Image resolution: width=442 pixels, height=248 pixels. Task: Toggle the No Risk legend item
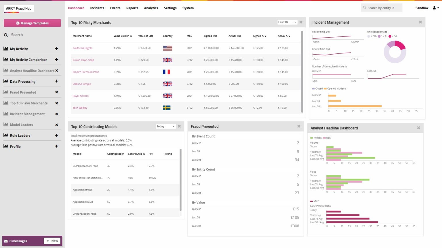316,138
